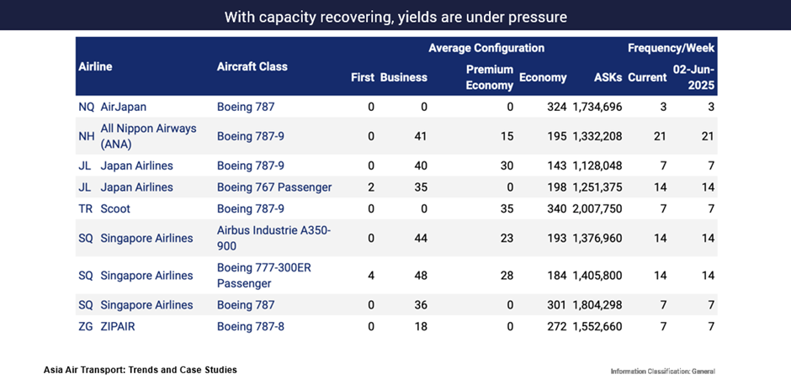Click the ZG airline code

tap(87, 326)
